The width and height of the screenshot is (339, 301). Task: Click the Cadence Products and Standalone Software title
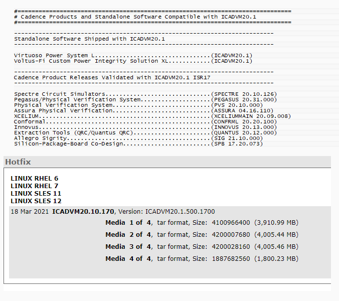point(135,17)
